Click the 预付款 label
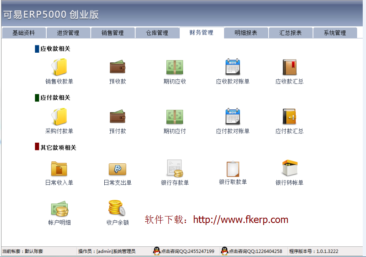 [118, 131]
